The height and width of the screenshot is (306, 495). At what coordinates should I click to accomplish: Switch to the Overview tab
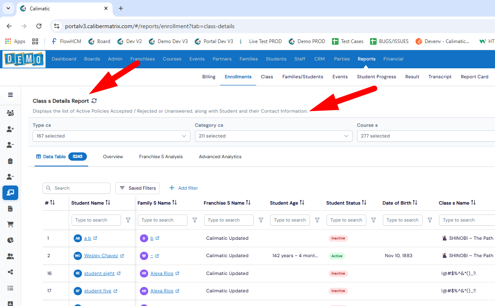pos(113,157)
